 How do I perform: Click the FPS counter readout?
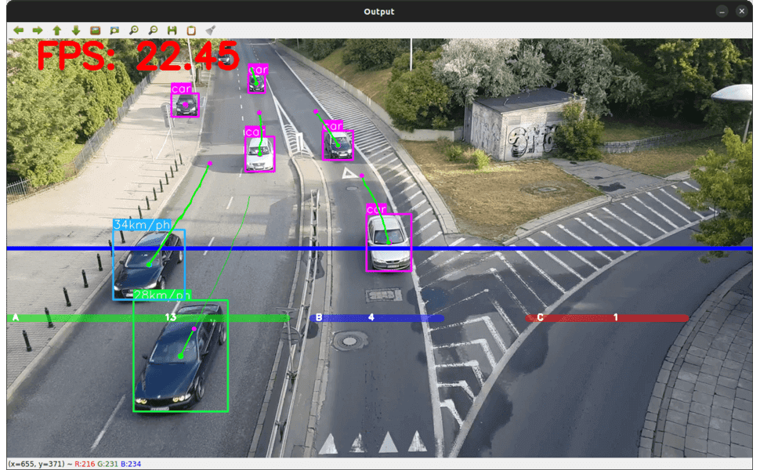(137, 56)
